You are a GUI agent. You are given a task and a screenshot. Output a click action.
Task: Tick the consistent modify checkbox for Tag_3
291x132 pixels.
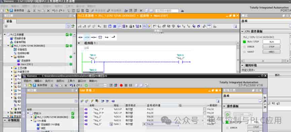coord(205,113)
